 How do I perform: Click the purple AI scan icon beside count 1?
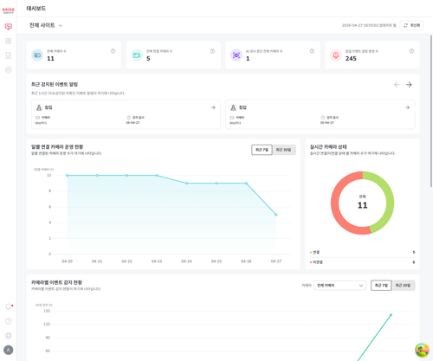pos(236,55)
